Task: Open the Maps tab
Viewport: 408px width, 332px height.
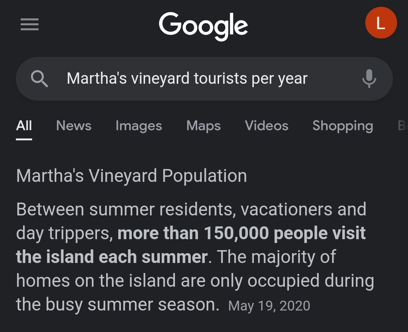Action: coord(204,126)
